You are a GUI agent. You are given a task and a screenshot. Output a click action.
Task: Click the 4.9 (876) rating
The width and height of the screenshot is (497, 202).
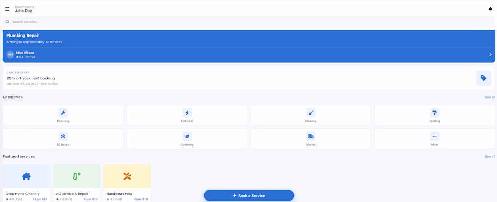click(65, 199)
